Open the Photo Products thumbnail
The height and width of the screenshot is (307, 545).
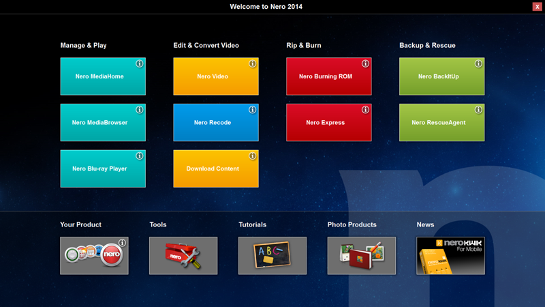point(362,256)
